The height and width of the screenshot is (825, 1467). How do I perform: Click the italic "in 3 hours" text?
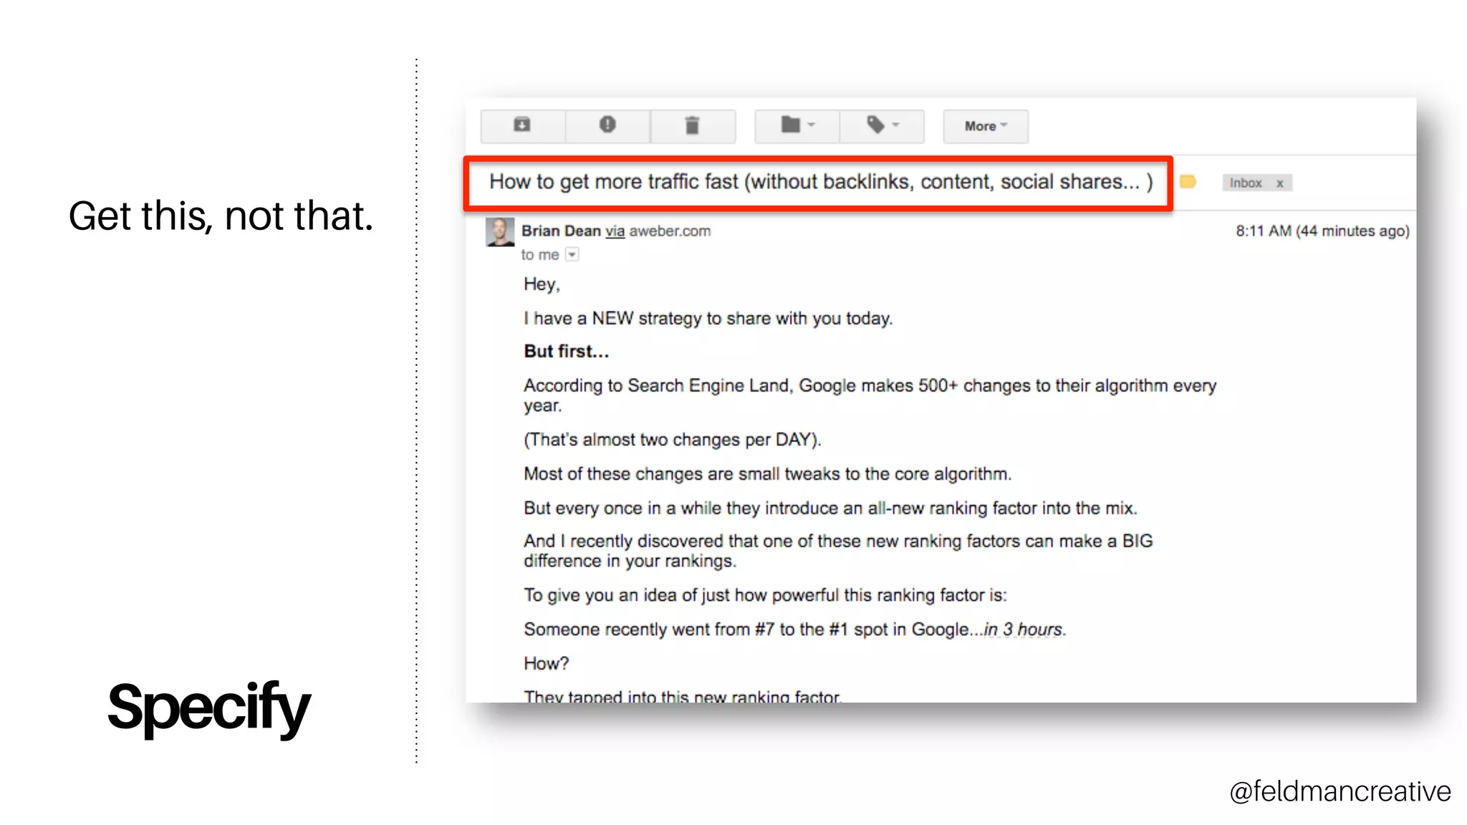[1024, 629]
